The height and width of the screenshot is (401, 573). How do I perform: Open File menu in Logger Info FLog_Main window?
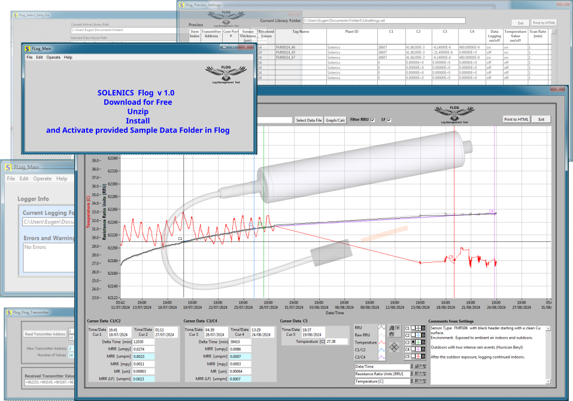pyautogui.click(x=11, y=178)
